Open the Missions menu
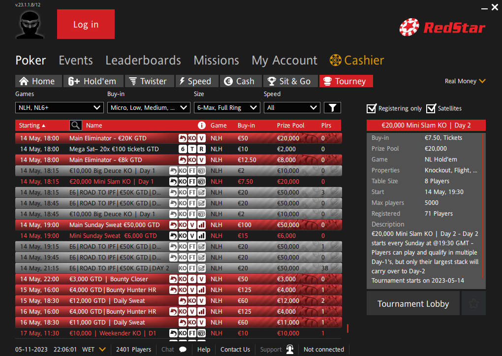The width and height of the screenshot is (502, 356). click(x=216, y=60)
